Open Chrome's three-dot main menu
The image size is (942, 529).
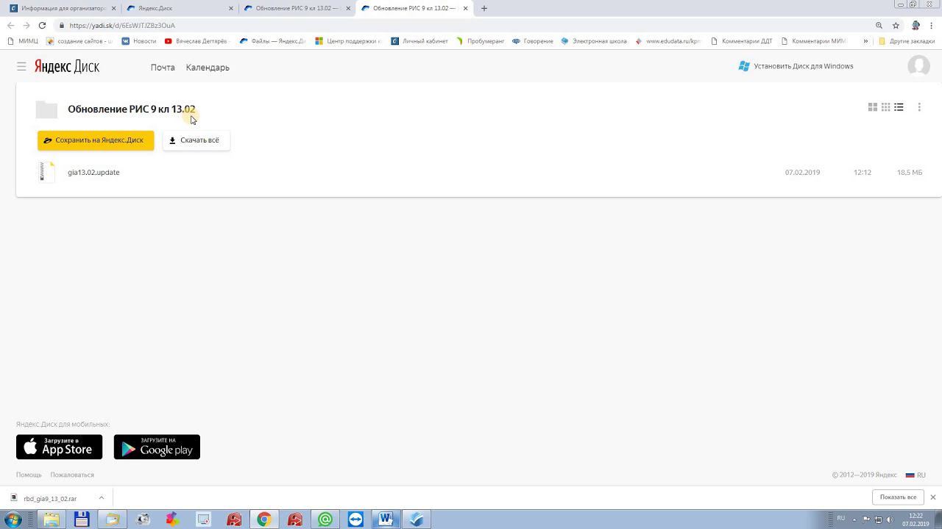pos(932,25)
